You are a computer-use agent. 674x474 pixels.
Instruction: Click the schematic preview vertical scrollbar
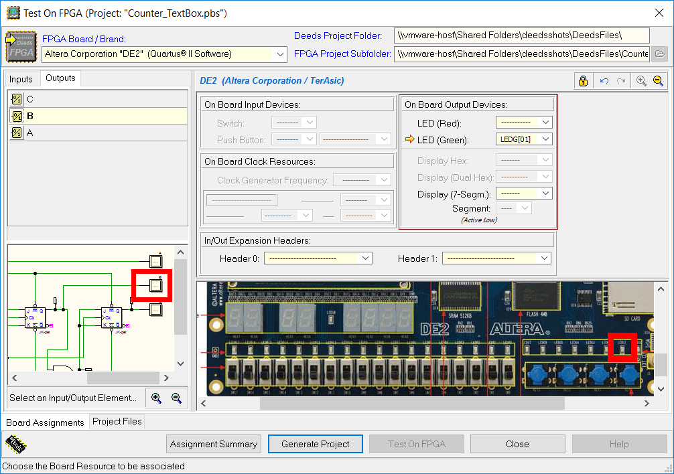click(x=180, y=296)
